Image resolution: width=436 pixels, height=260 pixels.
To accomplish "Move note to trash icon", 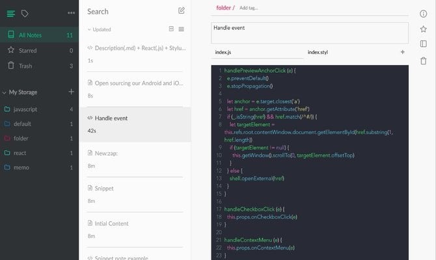I will point(423,60).
